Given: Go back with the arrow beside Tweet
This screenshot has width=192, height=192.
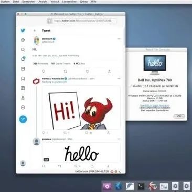Looking at the screenshot, I should pos(35,31).
